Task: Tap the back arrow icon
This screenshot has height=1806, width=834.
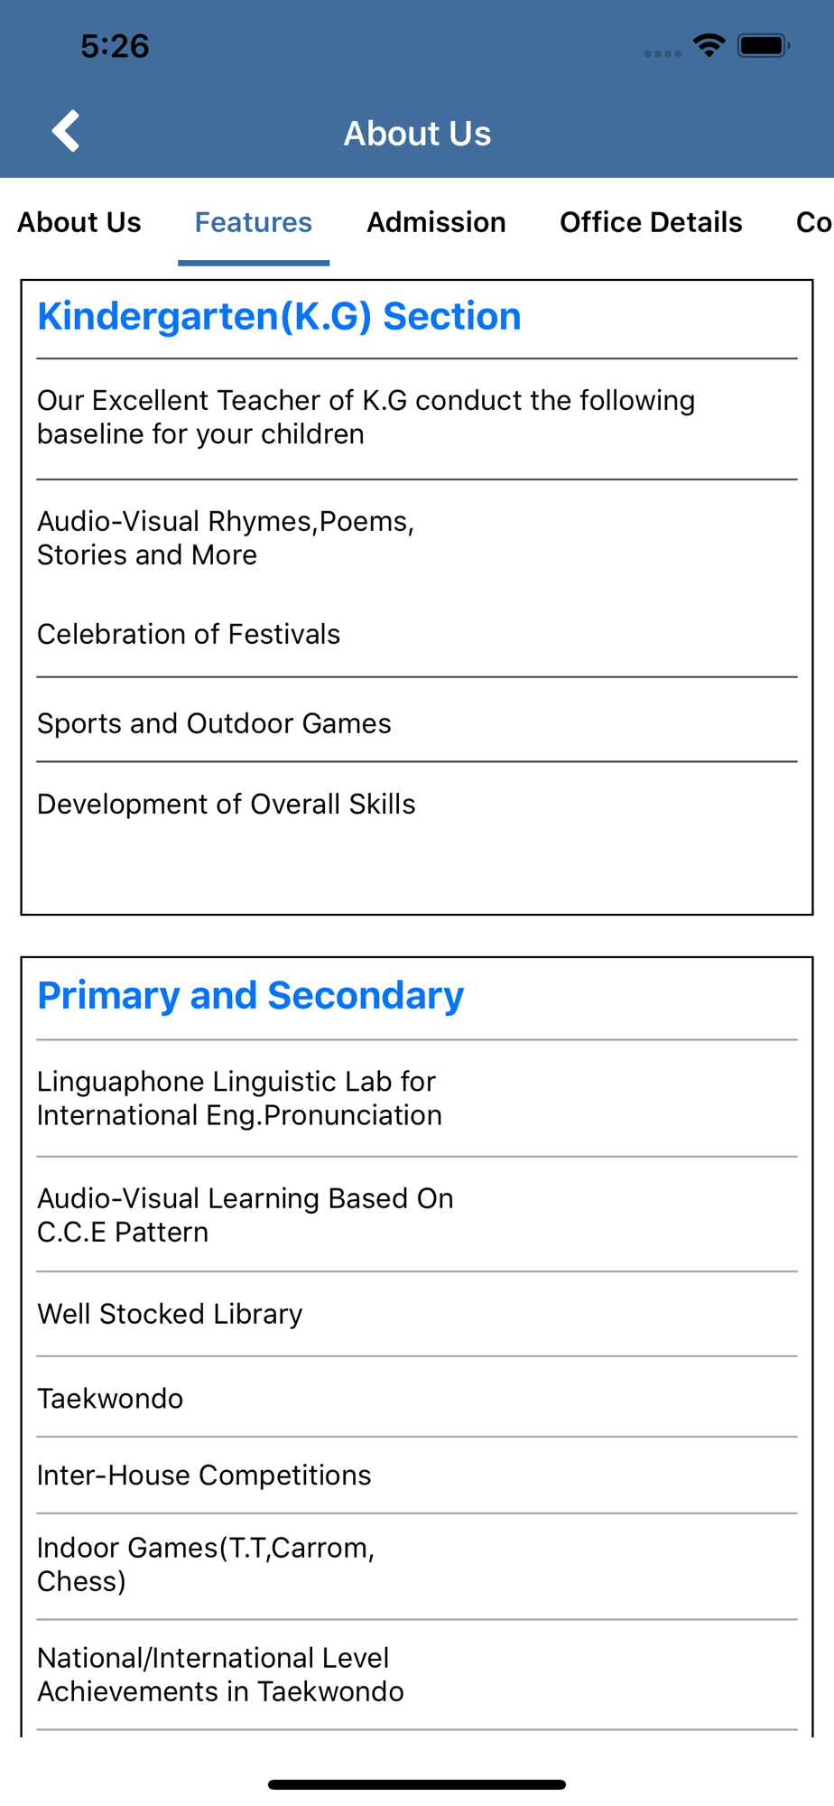Action: [66, 132]
